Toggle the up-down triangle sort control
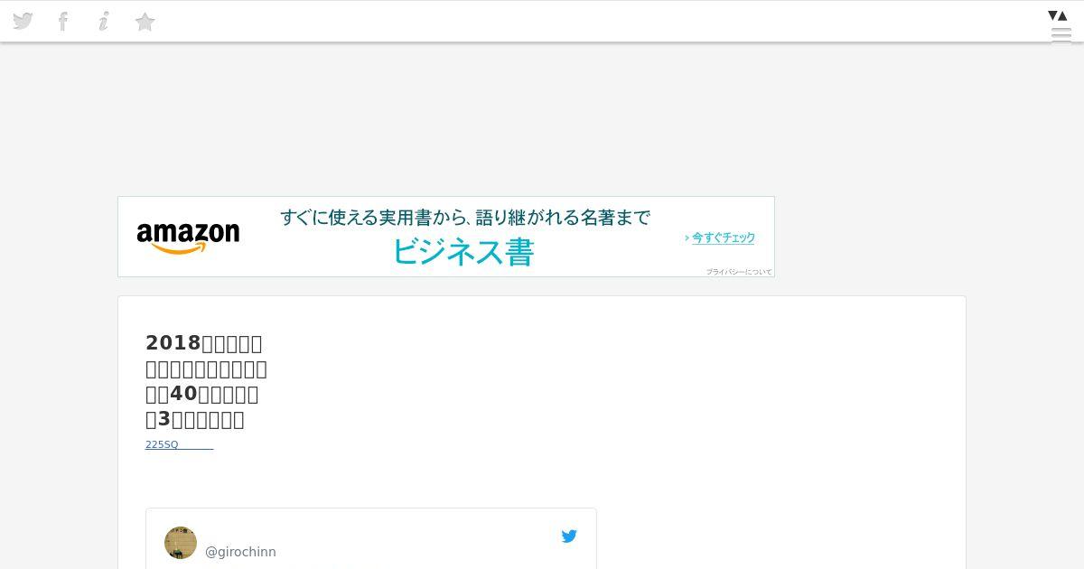Screen dimensions: 1084x569 coord(1058,15)
